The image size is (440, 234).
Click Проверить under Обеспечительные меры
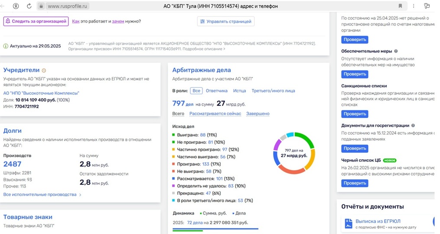click(355, 74)
